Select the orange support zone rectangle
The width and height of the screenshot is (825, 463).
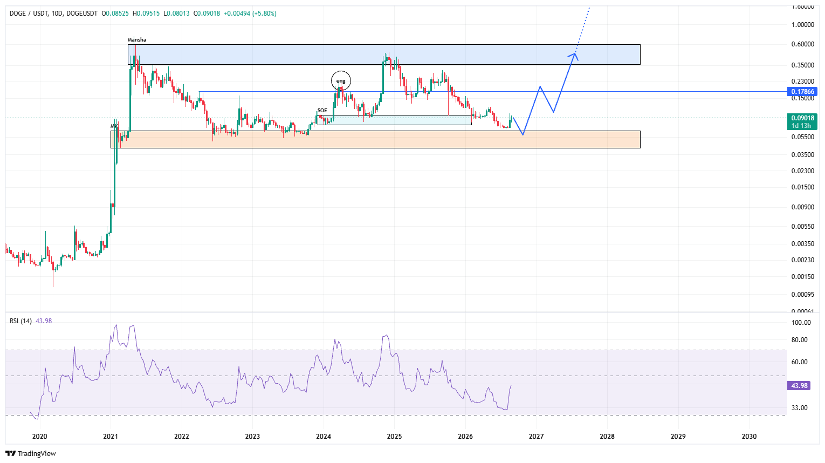(x=375, y=139)
